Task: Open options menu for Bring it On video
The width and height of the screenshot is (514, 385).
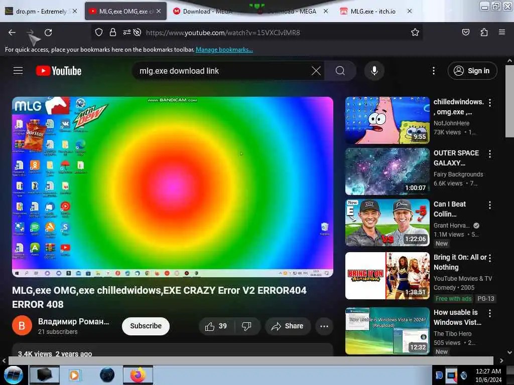Action: coord(490,258)
